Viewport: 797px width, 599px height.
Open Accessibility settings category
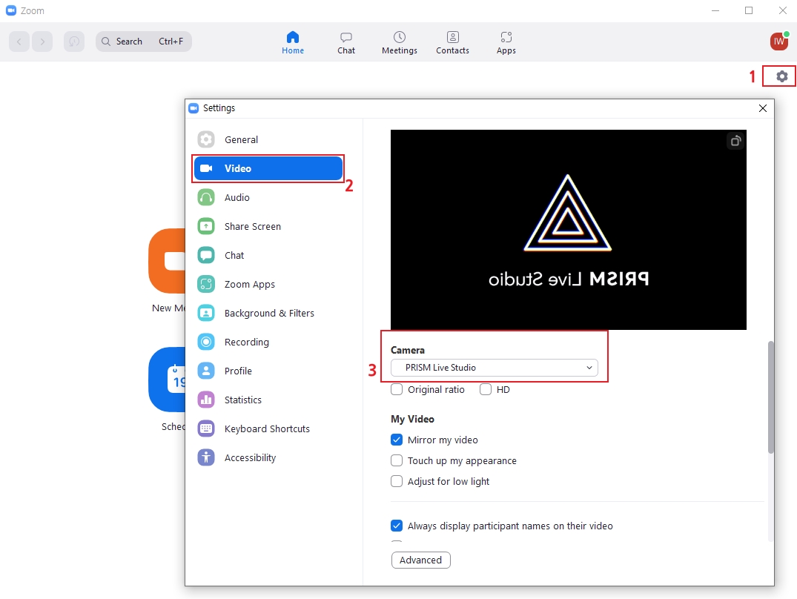pyautogui.click(x=268, y=457)
